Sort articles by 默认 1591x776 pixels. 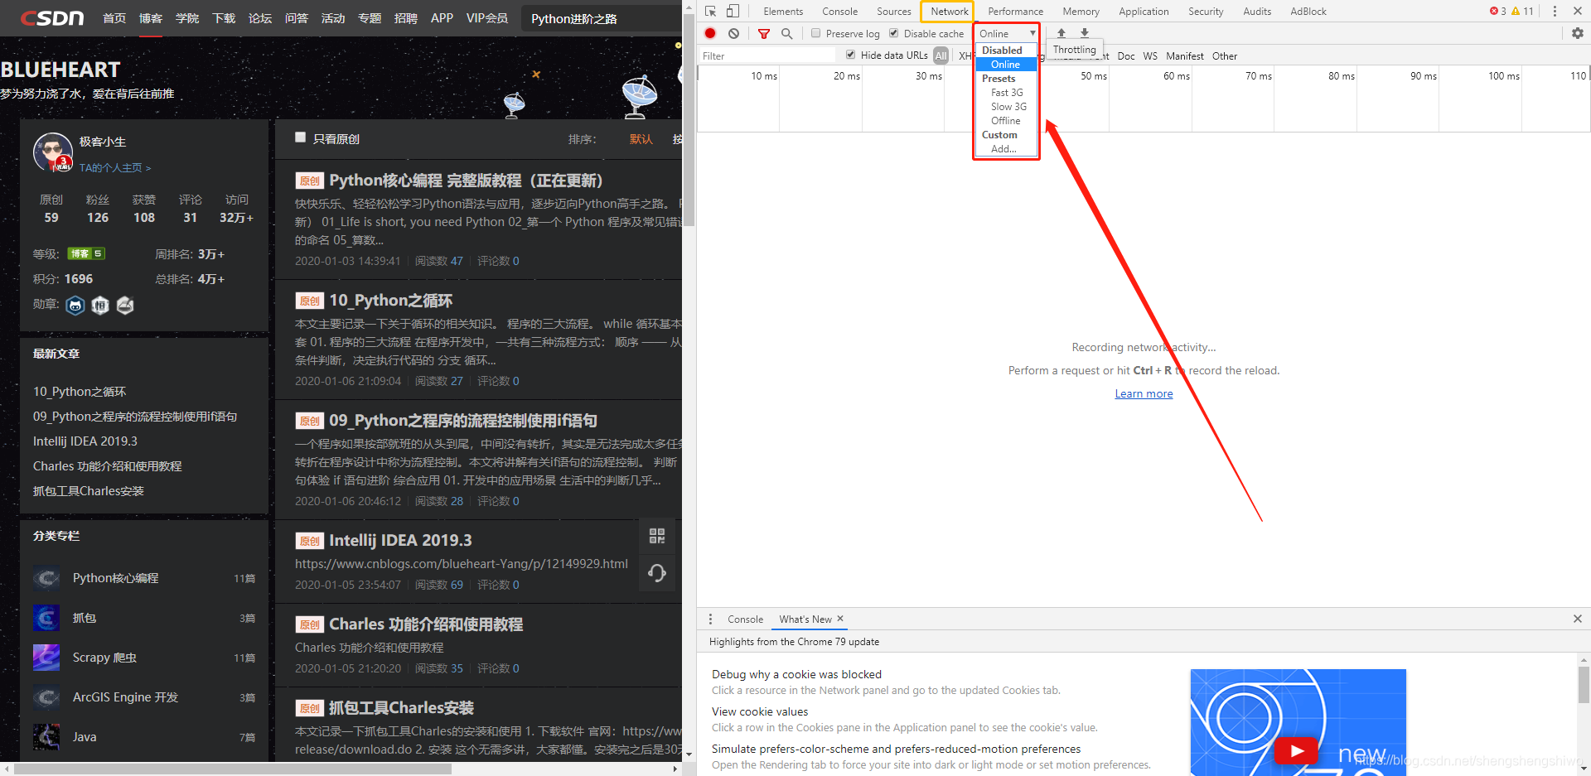coord(641,139)
